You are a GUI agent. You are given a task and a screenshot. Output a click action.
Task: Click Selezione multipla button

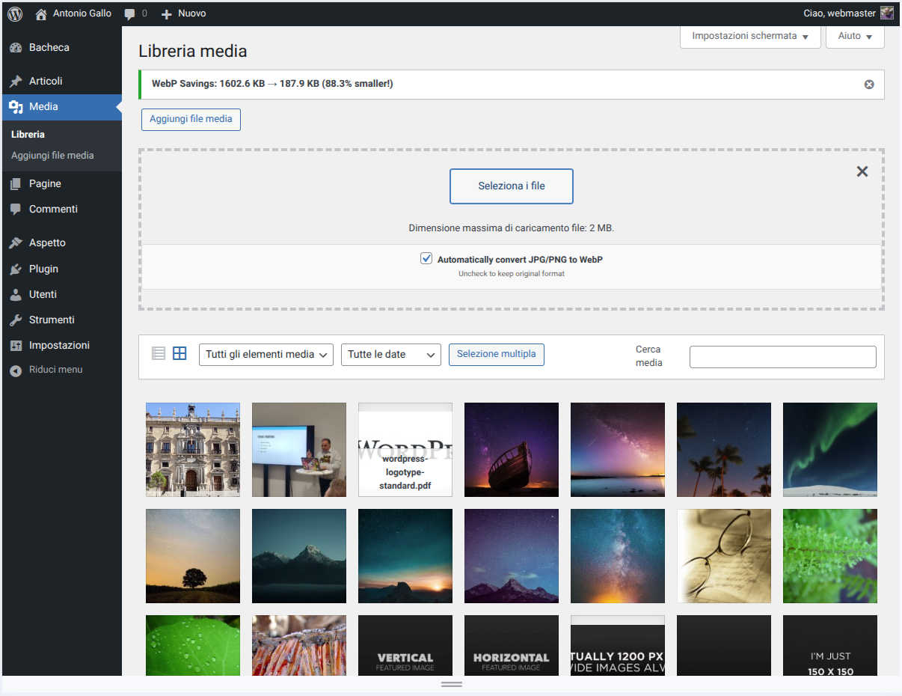coord(497,355)
